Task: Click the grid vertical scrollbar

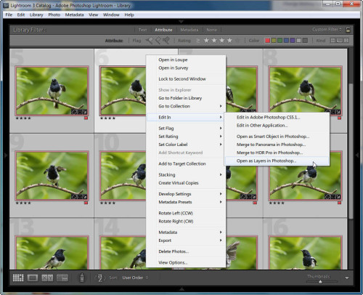Action: pyautogui.click(x=351, y=150)
